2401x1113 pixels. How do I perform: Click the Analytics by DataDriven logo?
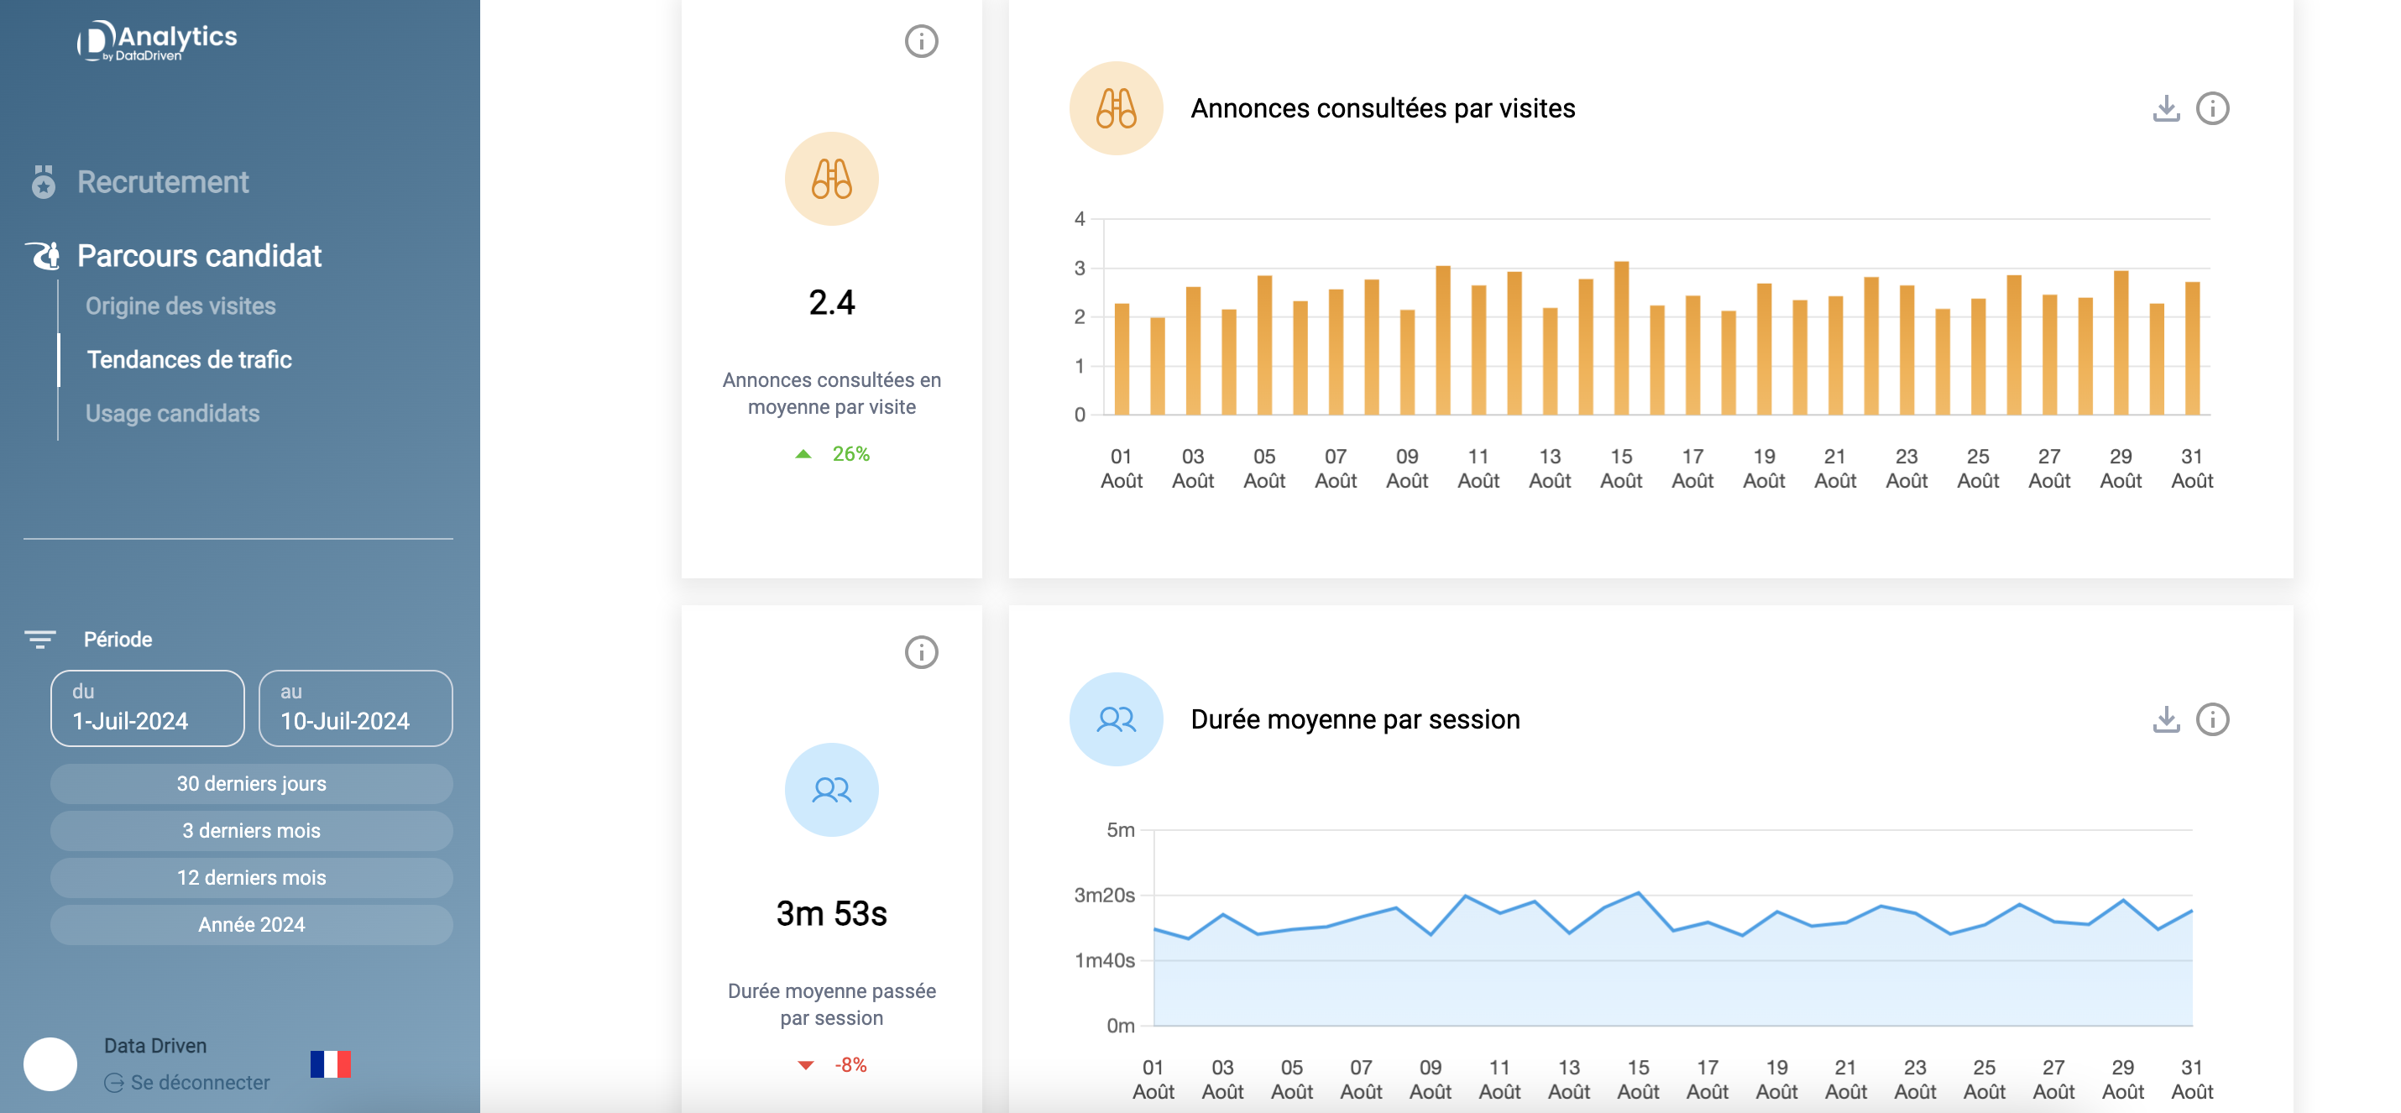point(157,40)
